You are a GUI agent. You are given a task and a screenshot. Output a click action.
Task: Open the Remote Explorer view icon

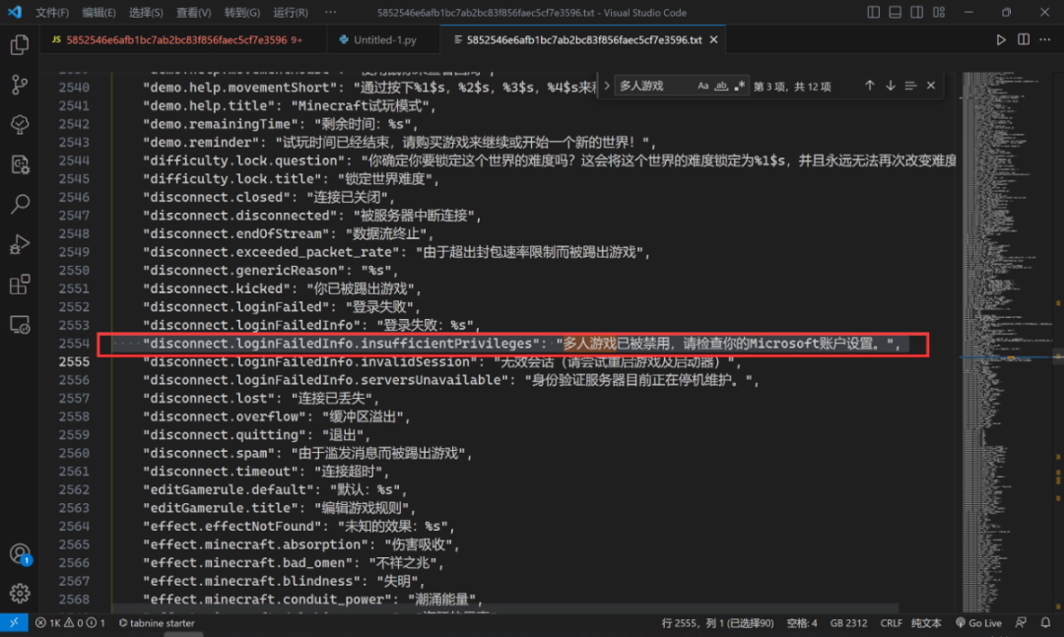[x=20, y=324]
